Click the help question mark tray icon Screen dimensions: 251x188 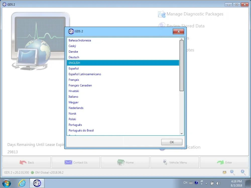(196, 183)
